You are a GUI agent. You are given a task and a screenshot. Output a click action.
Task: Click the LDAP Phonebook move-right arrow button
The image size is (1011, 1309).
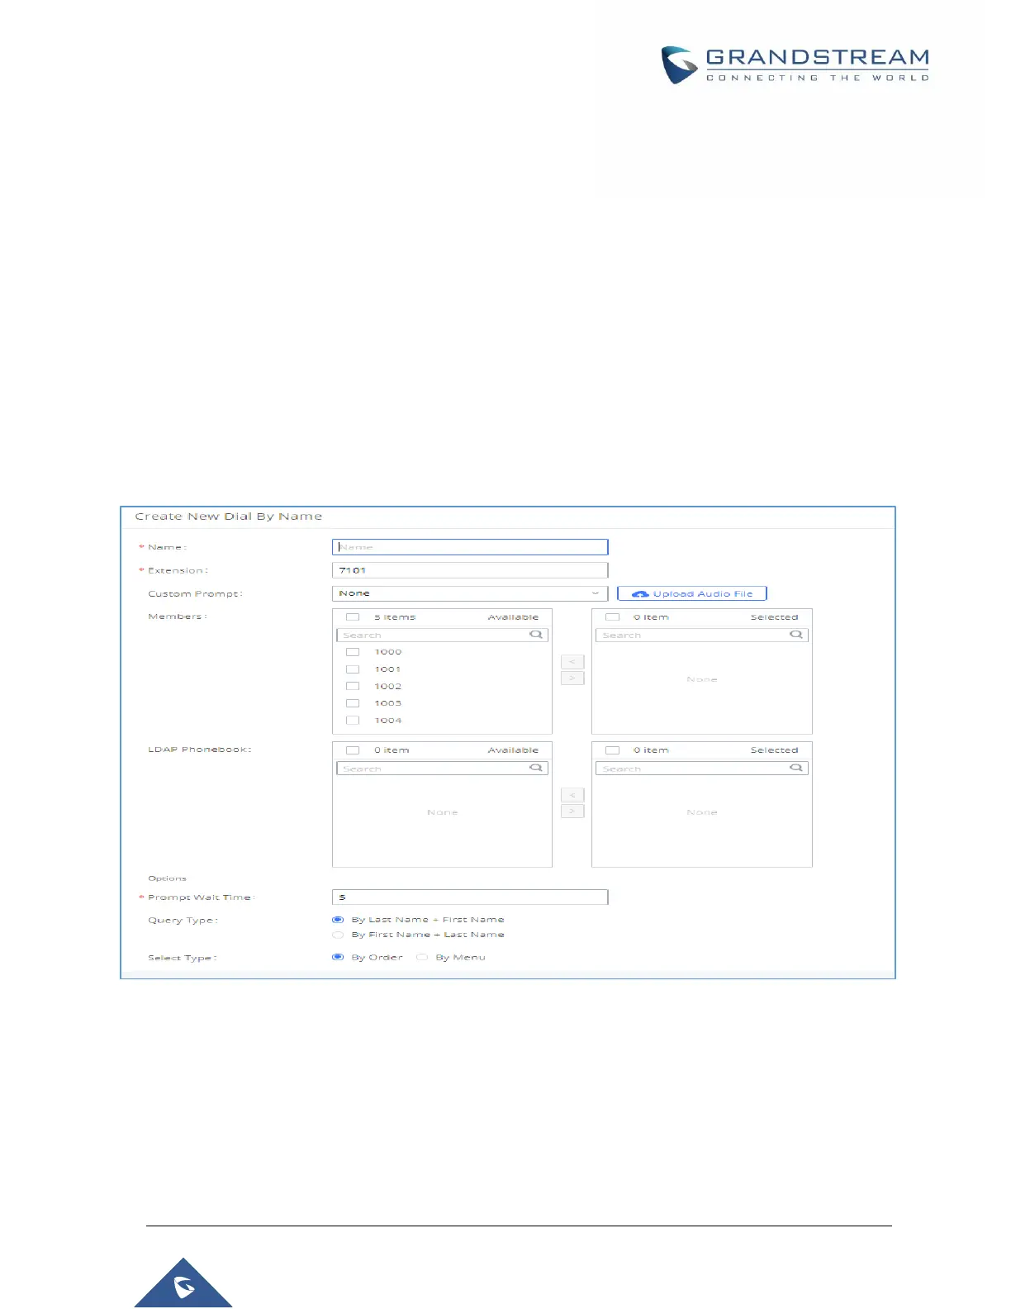tap(572, 811)
